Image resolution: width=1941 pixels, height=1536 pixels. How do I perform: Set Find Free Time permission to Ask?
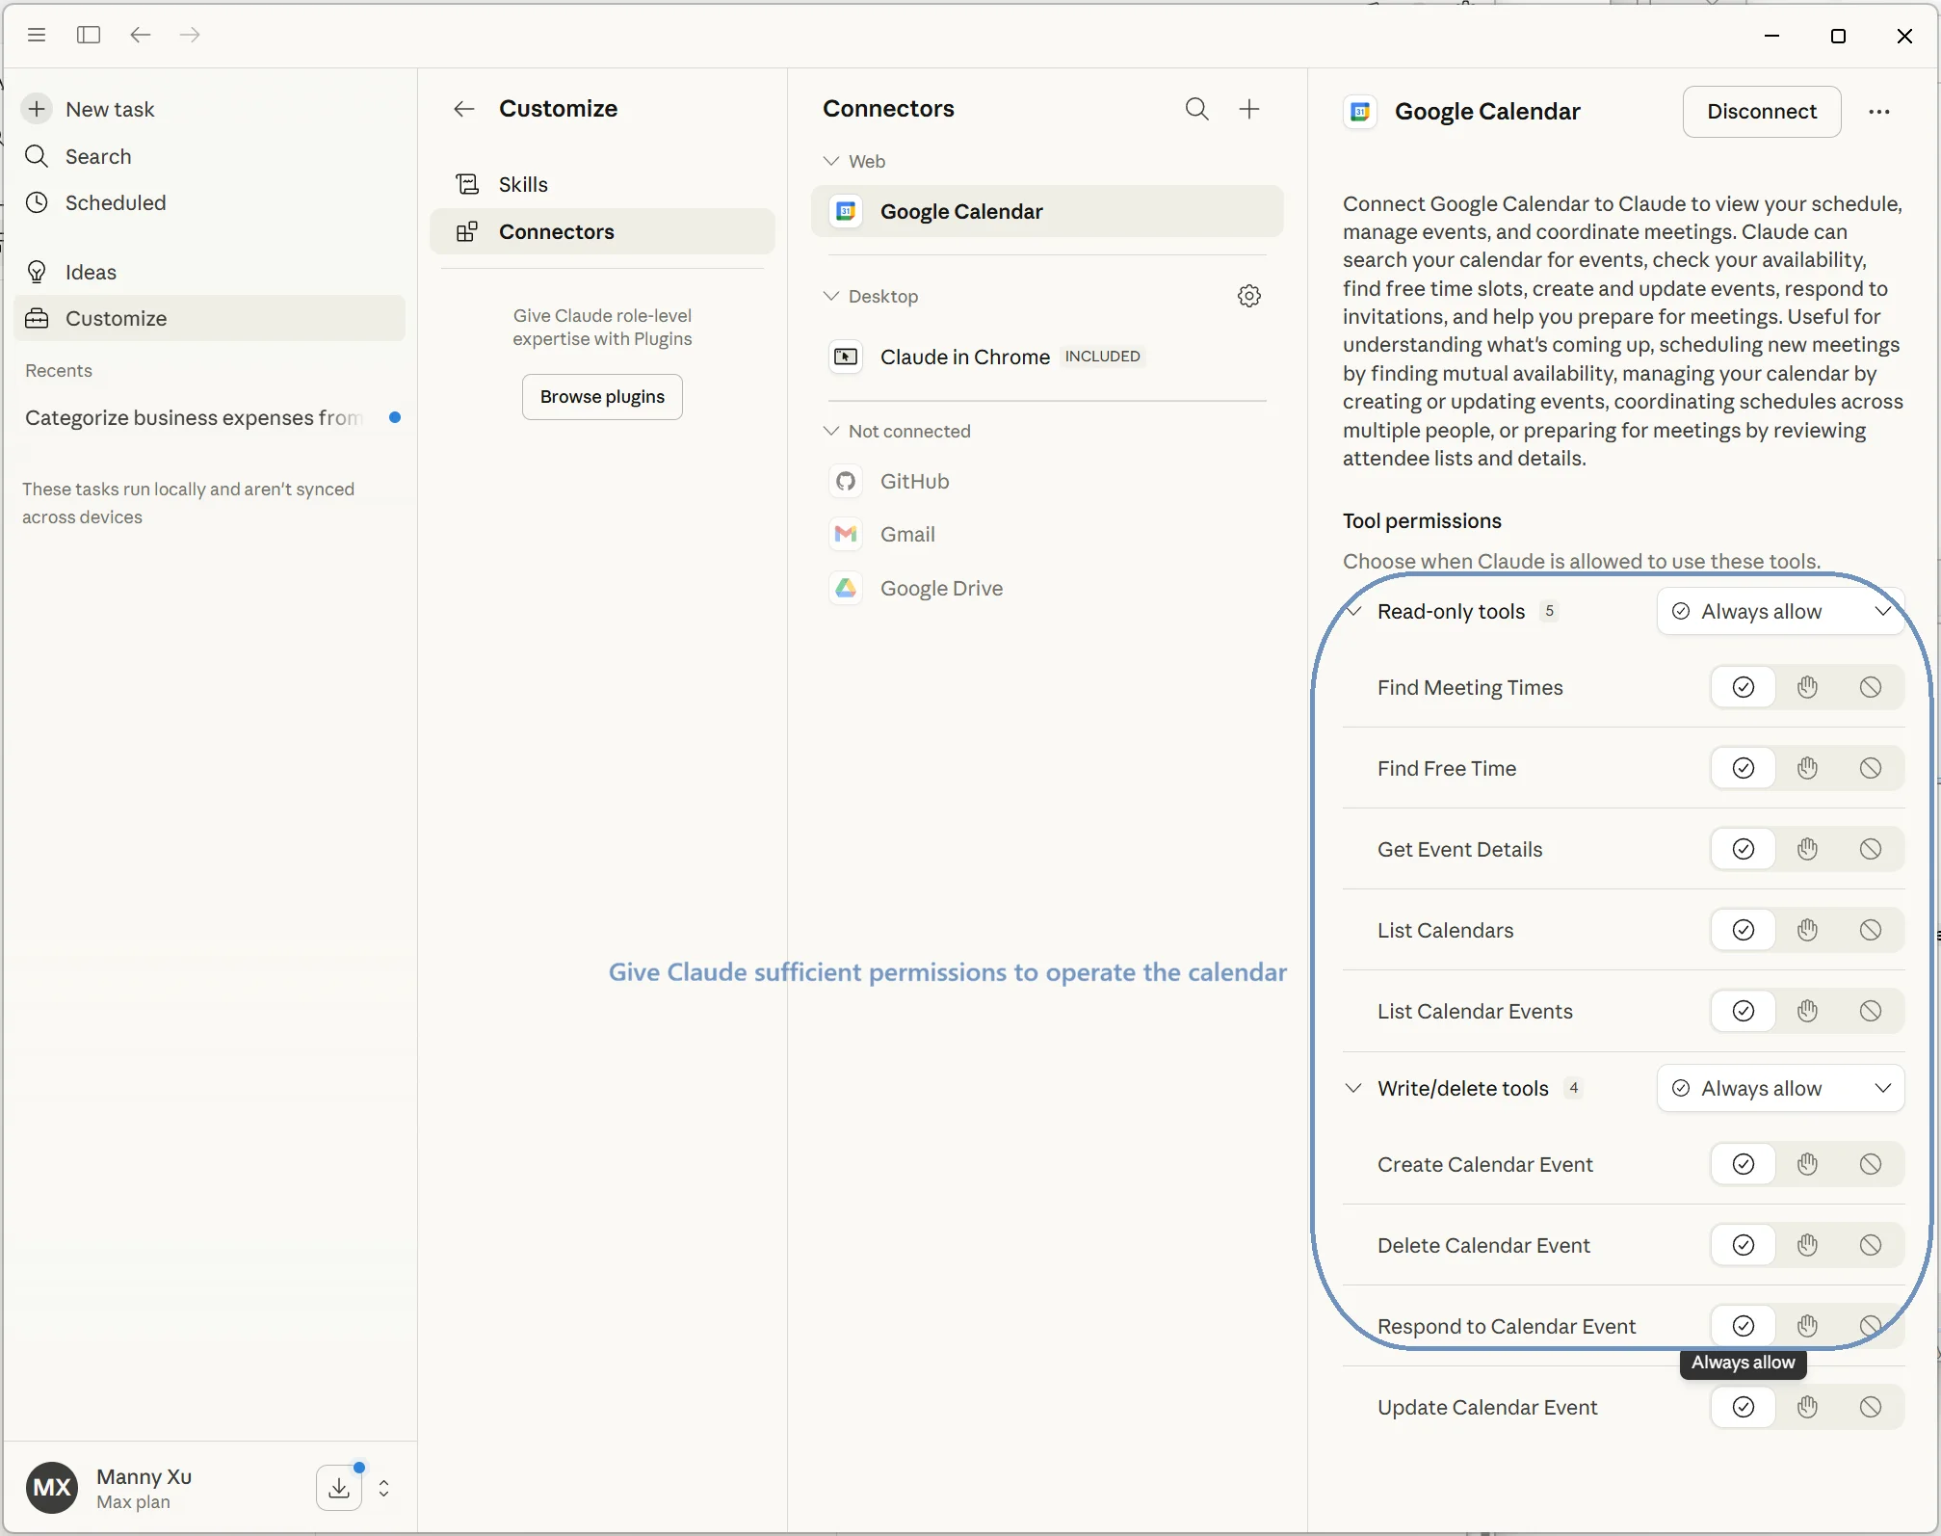[x=1806, y=768]
